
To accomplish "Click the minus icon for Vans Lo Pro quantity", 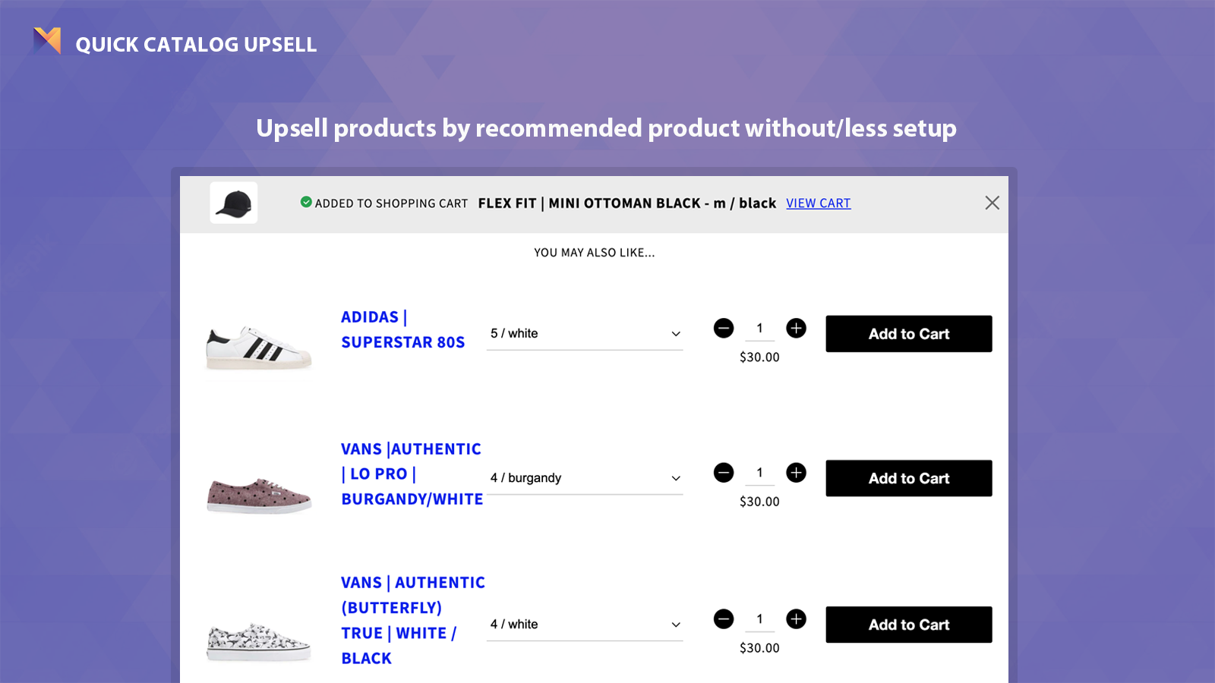I will click(724, 472).
